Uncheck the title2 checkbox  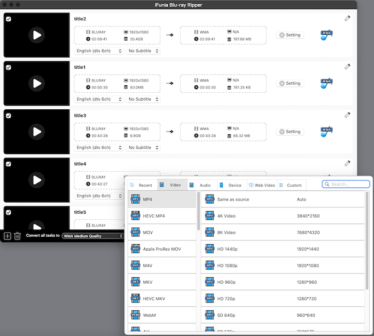click(x=8, y=19)
